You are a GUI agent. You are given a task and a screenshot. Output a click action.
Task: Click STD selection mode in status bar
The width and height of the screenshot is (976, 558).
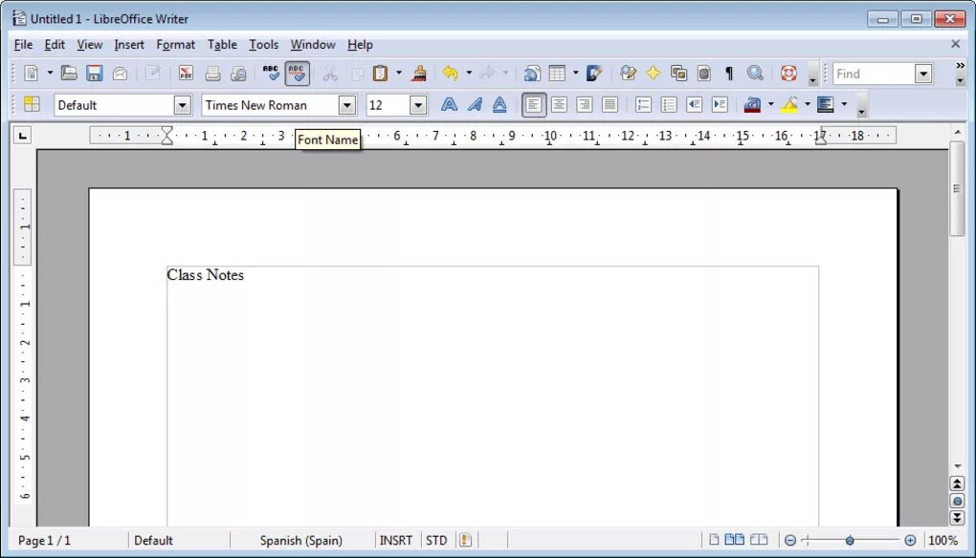(x=436, y=541)
